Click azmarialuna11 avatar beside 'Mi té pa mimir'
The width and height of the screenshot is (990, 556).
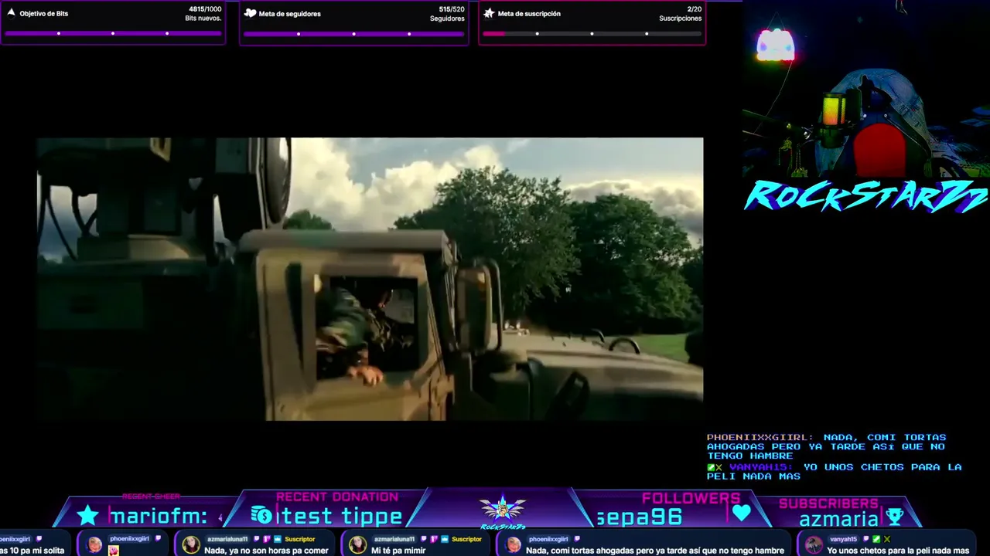357,545
